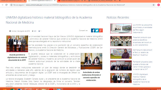Share the article on Google Plus
This screenshot has width=161, height=90.
[x=101, y=30]
